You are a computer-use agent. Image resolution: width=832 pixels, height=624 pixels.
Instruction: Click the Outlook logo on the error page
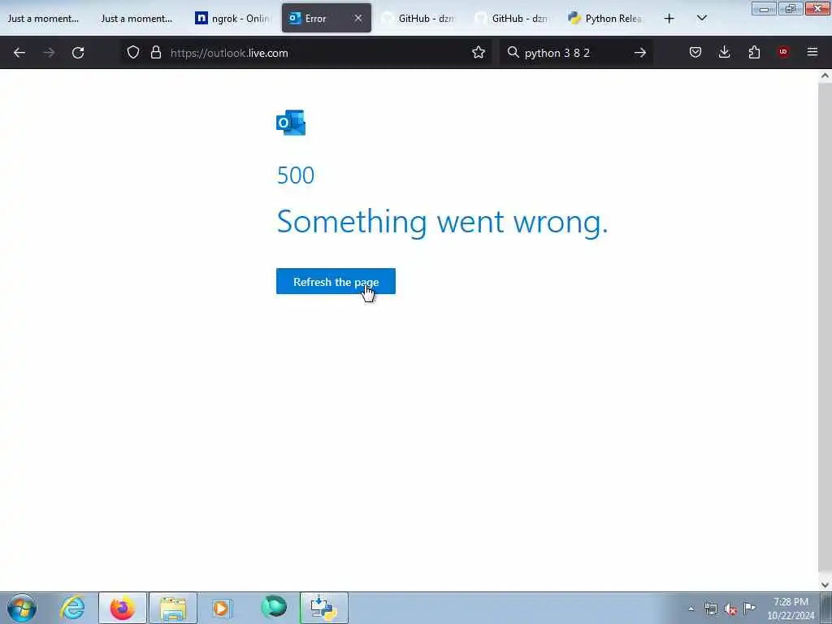(291, 123)
